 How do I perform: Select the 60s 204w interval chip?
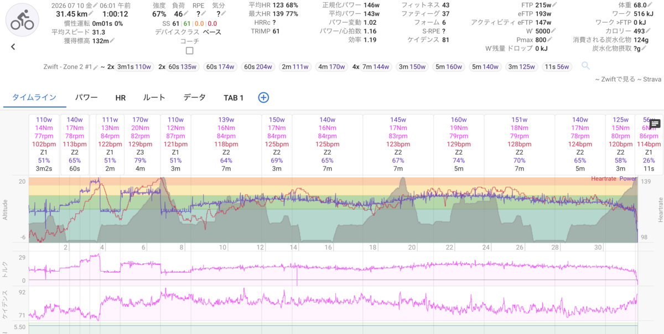[x=258, y=67]
